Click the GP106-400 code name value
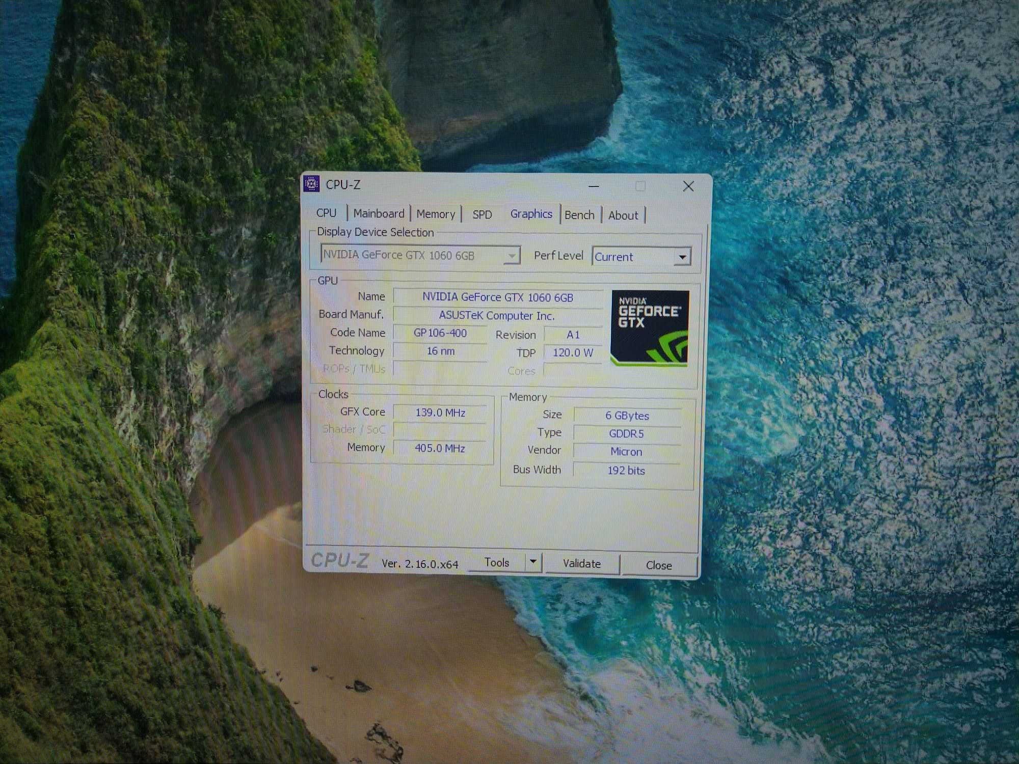The width and height of the screenshot is (1019, 764). point(440,333)
